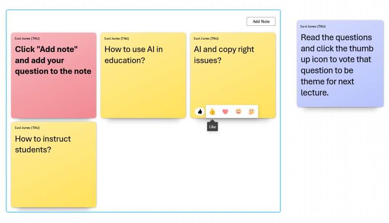
Task: Choose the laughing face reaction
Action: coord(238,112)
